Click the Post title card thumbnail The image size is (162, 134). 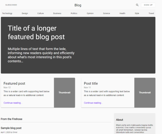(x=145, y=93)
